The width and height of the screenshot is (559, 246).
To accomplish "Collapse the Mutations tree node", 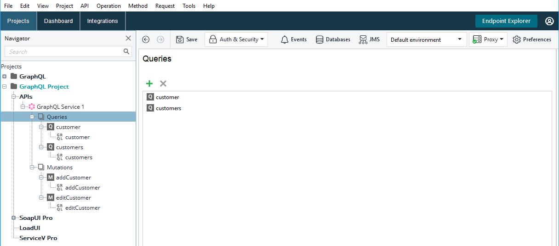I will click(32, 168).
